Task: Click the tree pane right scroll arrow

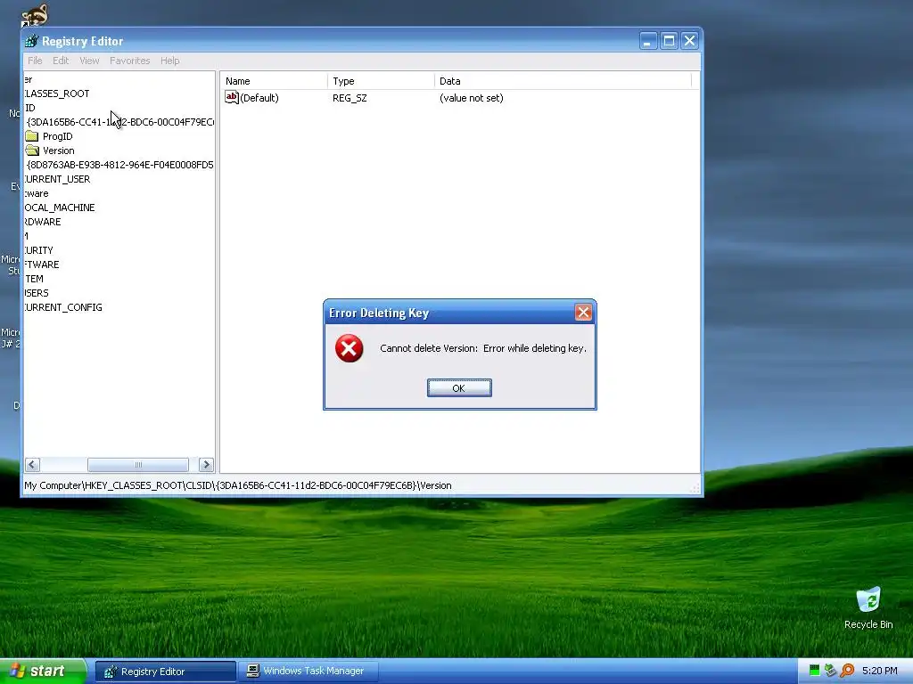Action: tap(206, 465)
